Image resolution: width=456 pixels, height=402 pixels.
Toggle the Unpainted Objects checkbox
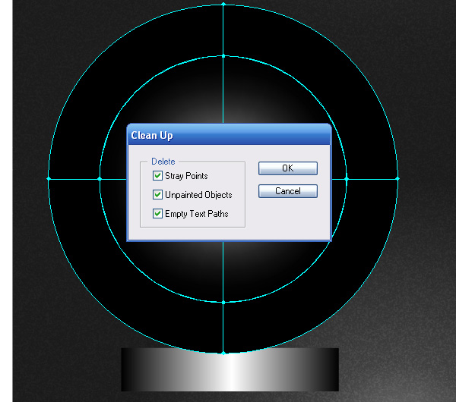click(x=157, y=194)
